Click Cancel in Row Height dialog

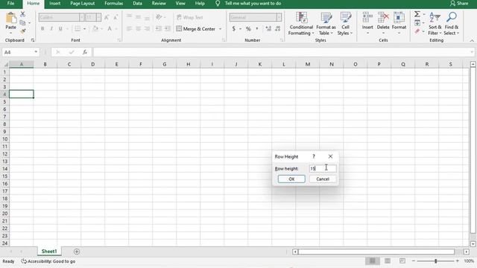point(323,179)
